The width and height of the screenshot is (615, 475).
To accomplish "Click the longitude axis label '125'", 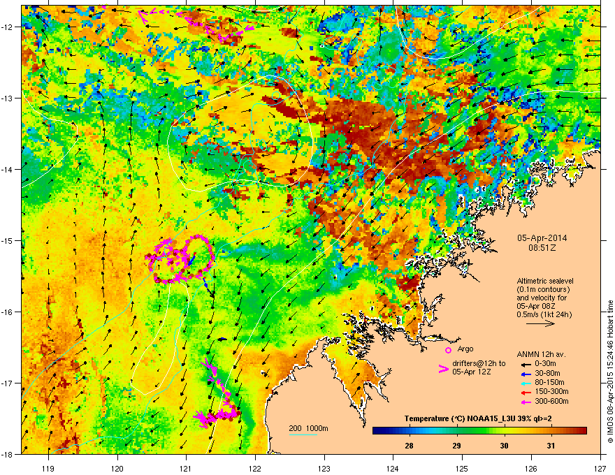I will click(463, 468).
